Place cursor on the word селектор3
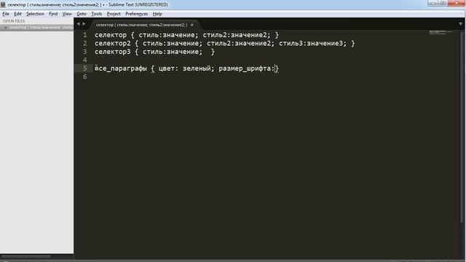Screen dimensions: 466x262 [113, 52]
